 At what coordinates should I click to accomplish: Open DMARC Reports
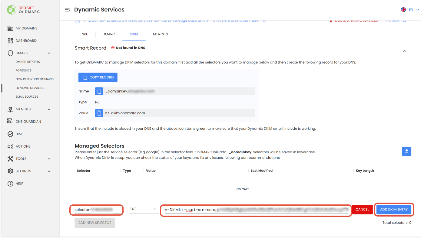coord(28,62)
